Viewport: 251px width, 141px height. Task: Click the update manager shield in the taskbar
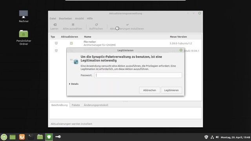(49, 137)
